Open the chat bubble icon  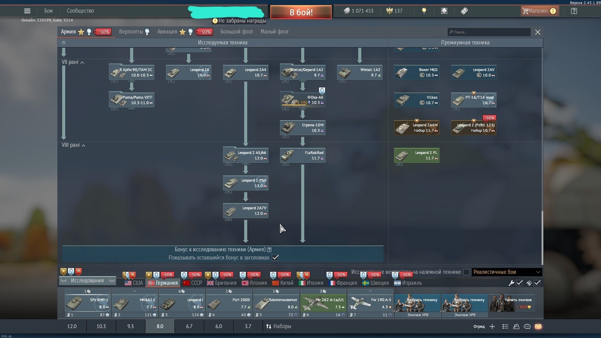click(527, 327)
